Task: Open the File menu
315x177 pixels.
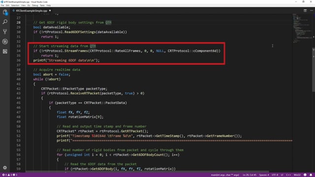Action: click(2, 5)
